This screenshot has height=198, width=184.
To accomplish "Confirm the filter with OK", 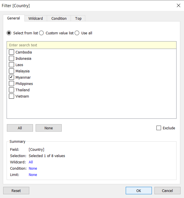I will [139, 191].
